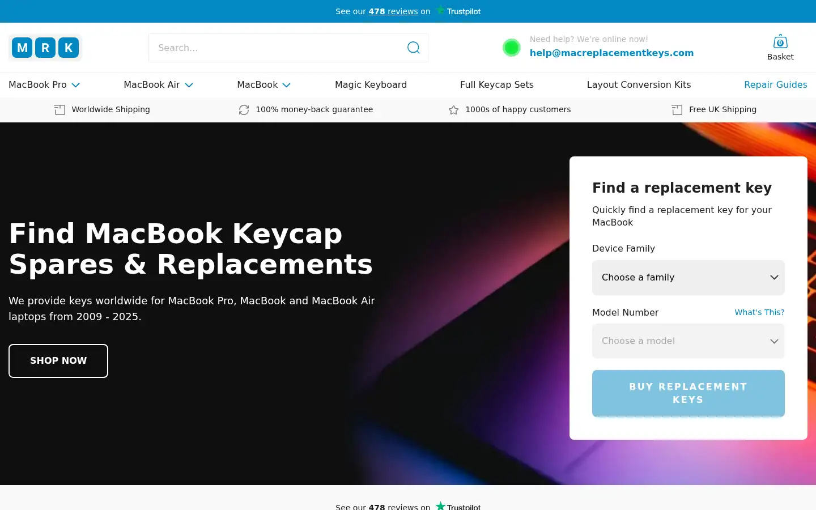
Task: Click the happy customers star icon
Action: pos(453,110)
